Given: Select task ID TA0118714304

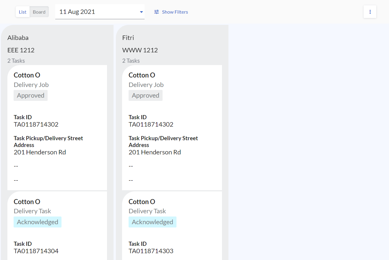Looking at the screenshot, I should coord(36,251).
